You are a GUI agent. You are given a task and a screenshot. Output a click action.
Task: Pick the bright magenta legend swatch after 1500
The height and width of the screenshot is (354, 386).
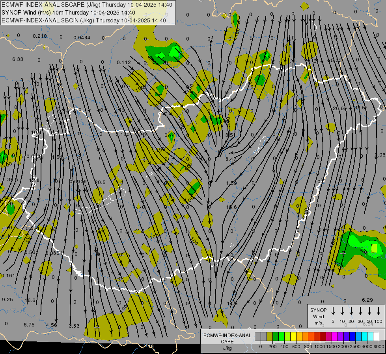click(335, 337)
